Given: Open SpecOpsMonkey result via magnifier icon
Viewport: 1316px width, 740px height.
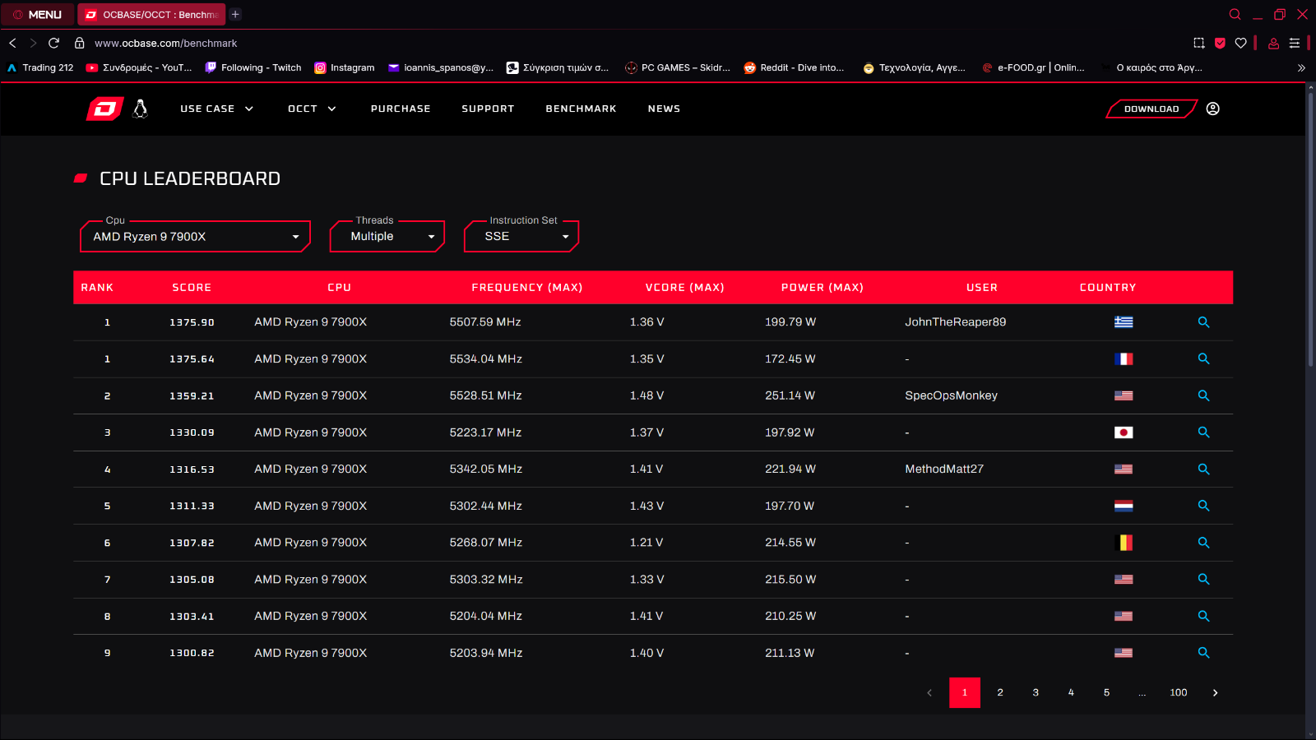Looking at the screenshot, I should [x=1203, y=395].
